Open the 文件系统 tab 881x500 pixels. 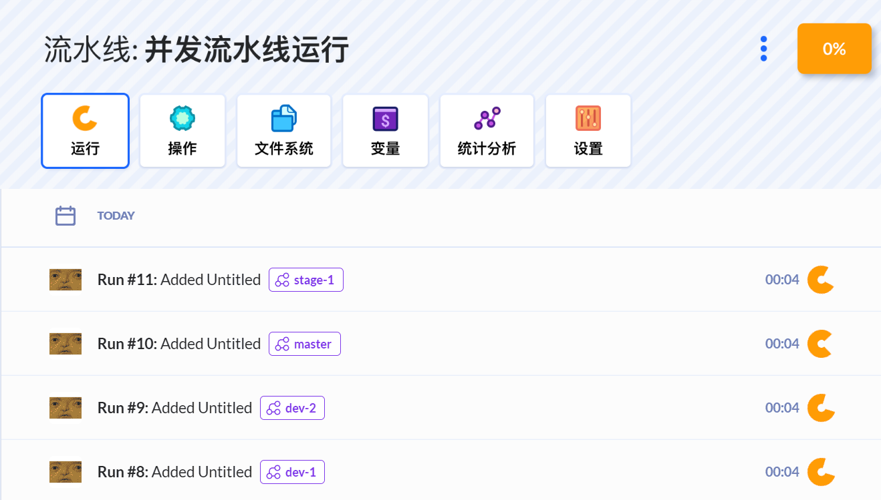(x=284, y=131)
